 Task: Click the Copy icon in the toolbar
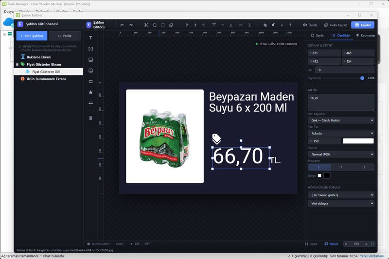coord(155,25)
